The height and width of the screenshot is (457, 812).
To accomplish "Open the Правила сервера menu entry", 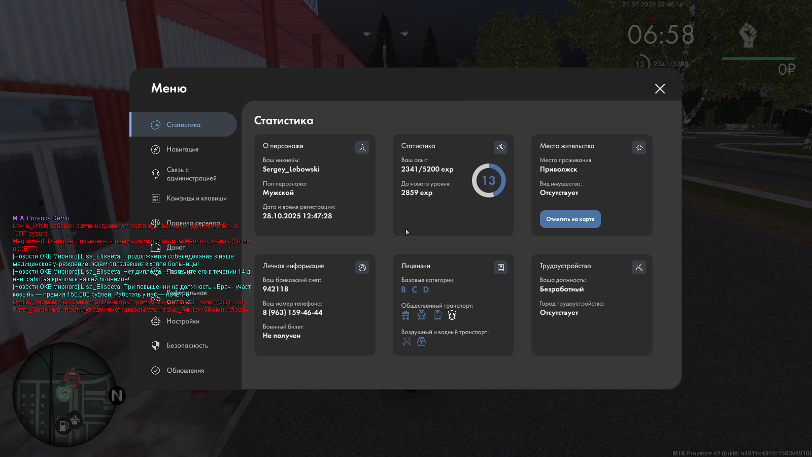I will [183, 223].
